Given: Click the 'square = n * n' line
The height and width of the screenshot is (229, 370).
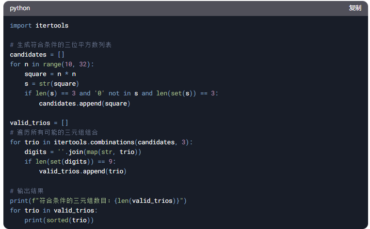Looking at the screenshot, I should click(x=50, y=74).
